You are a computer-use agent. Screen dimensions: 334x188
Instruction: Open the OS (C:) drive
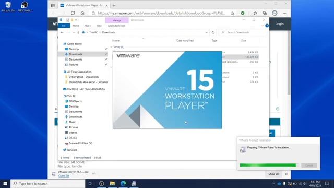73,138
